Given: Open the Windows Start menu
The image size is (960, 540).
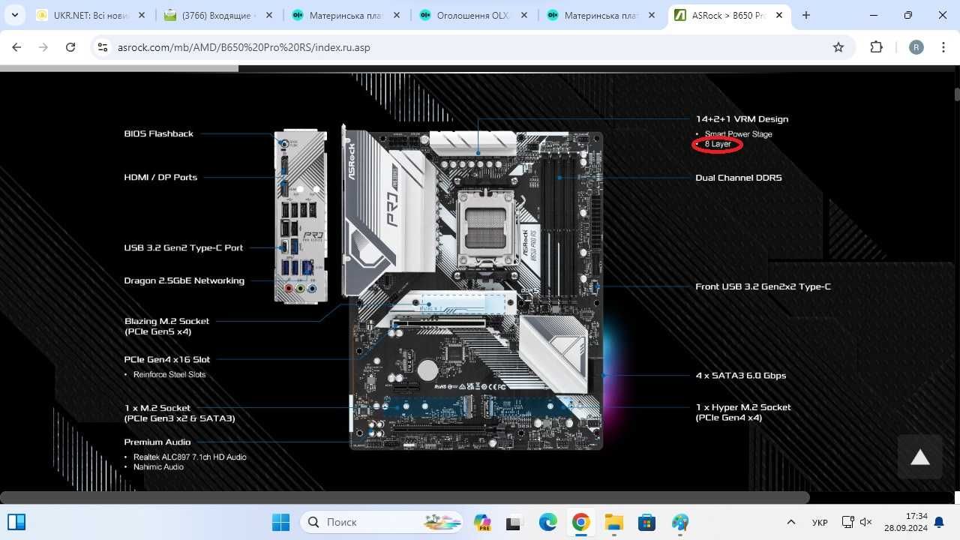Looking at the screenshot, I should [280, 522].
